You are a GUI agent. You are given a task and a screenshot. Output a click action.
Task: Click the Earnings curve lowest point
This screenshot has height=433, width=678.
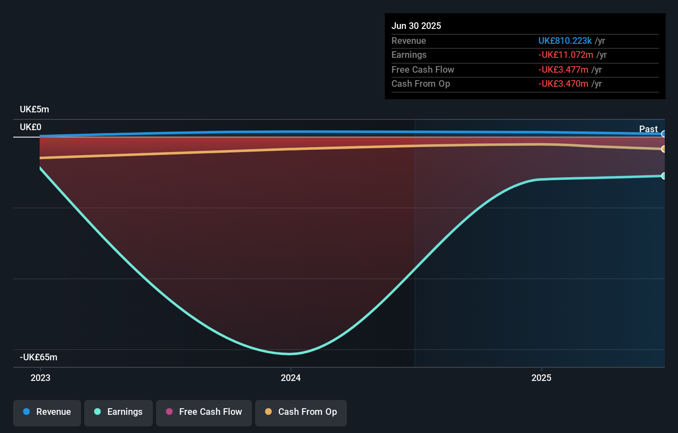pyautogui.click(x=290, y=354)
